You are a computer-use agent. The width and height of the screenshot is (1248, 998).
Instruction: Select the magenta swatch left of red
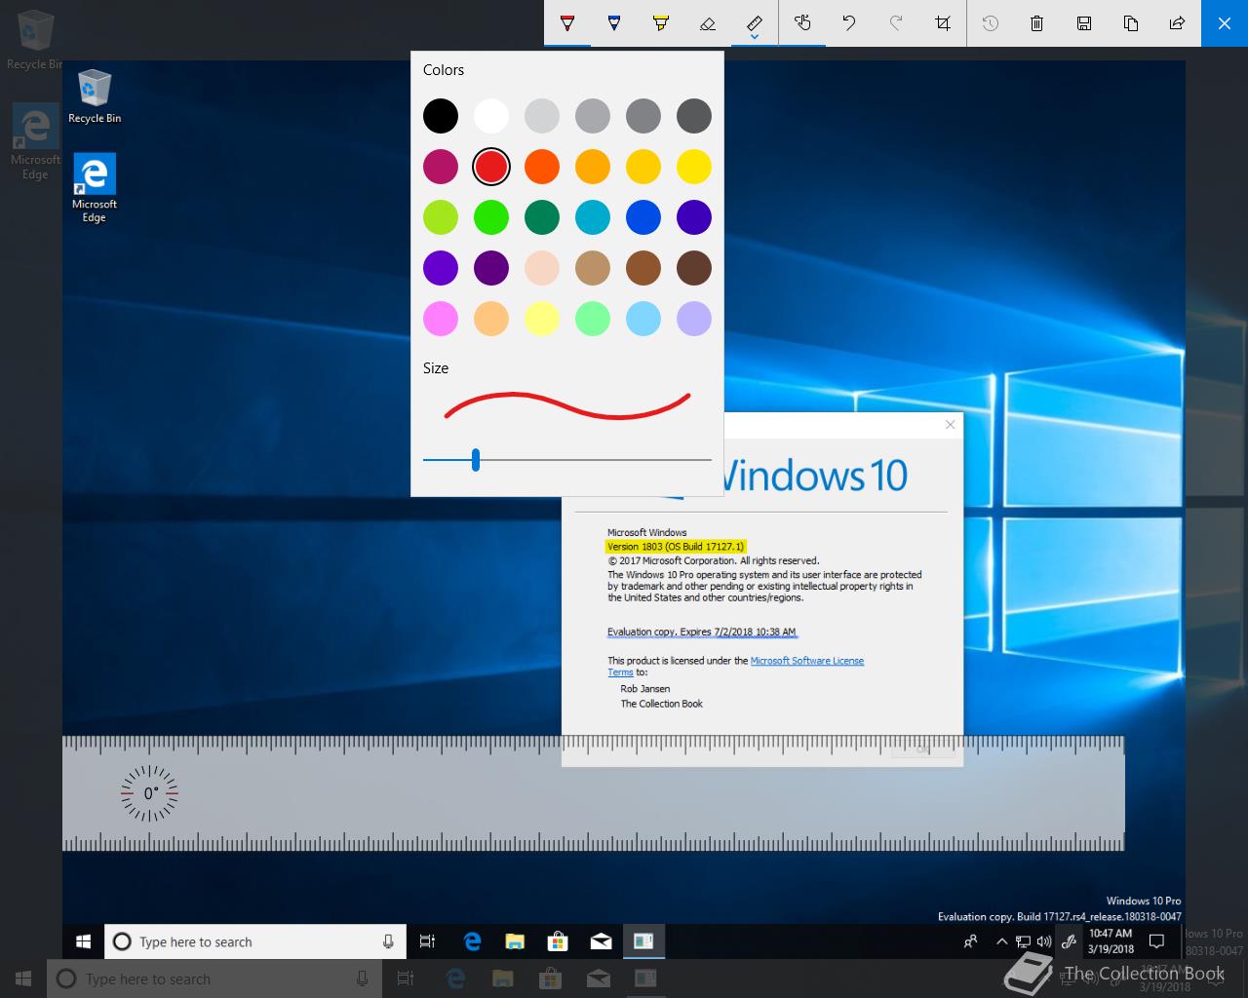[441, 167]
